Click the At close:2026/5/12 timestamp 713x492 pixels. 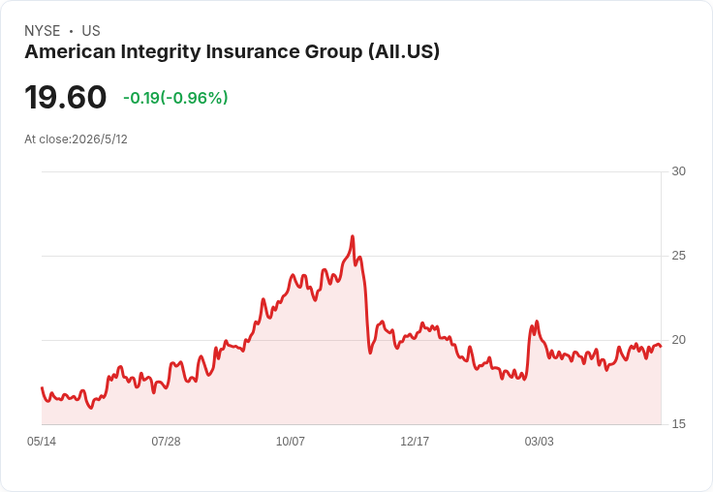pos(76,139)
